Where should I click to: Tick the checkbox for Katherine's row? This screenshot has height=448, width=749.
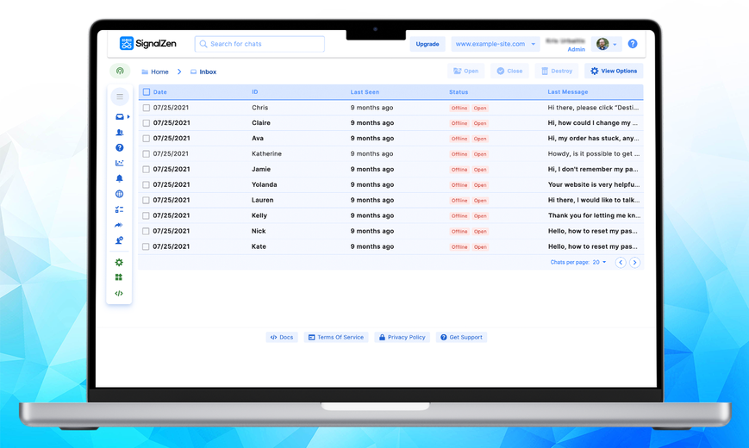pyautogui.click(x=147, y=154)
